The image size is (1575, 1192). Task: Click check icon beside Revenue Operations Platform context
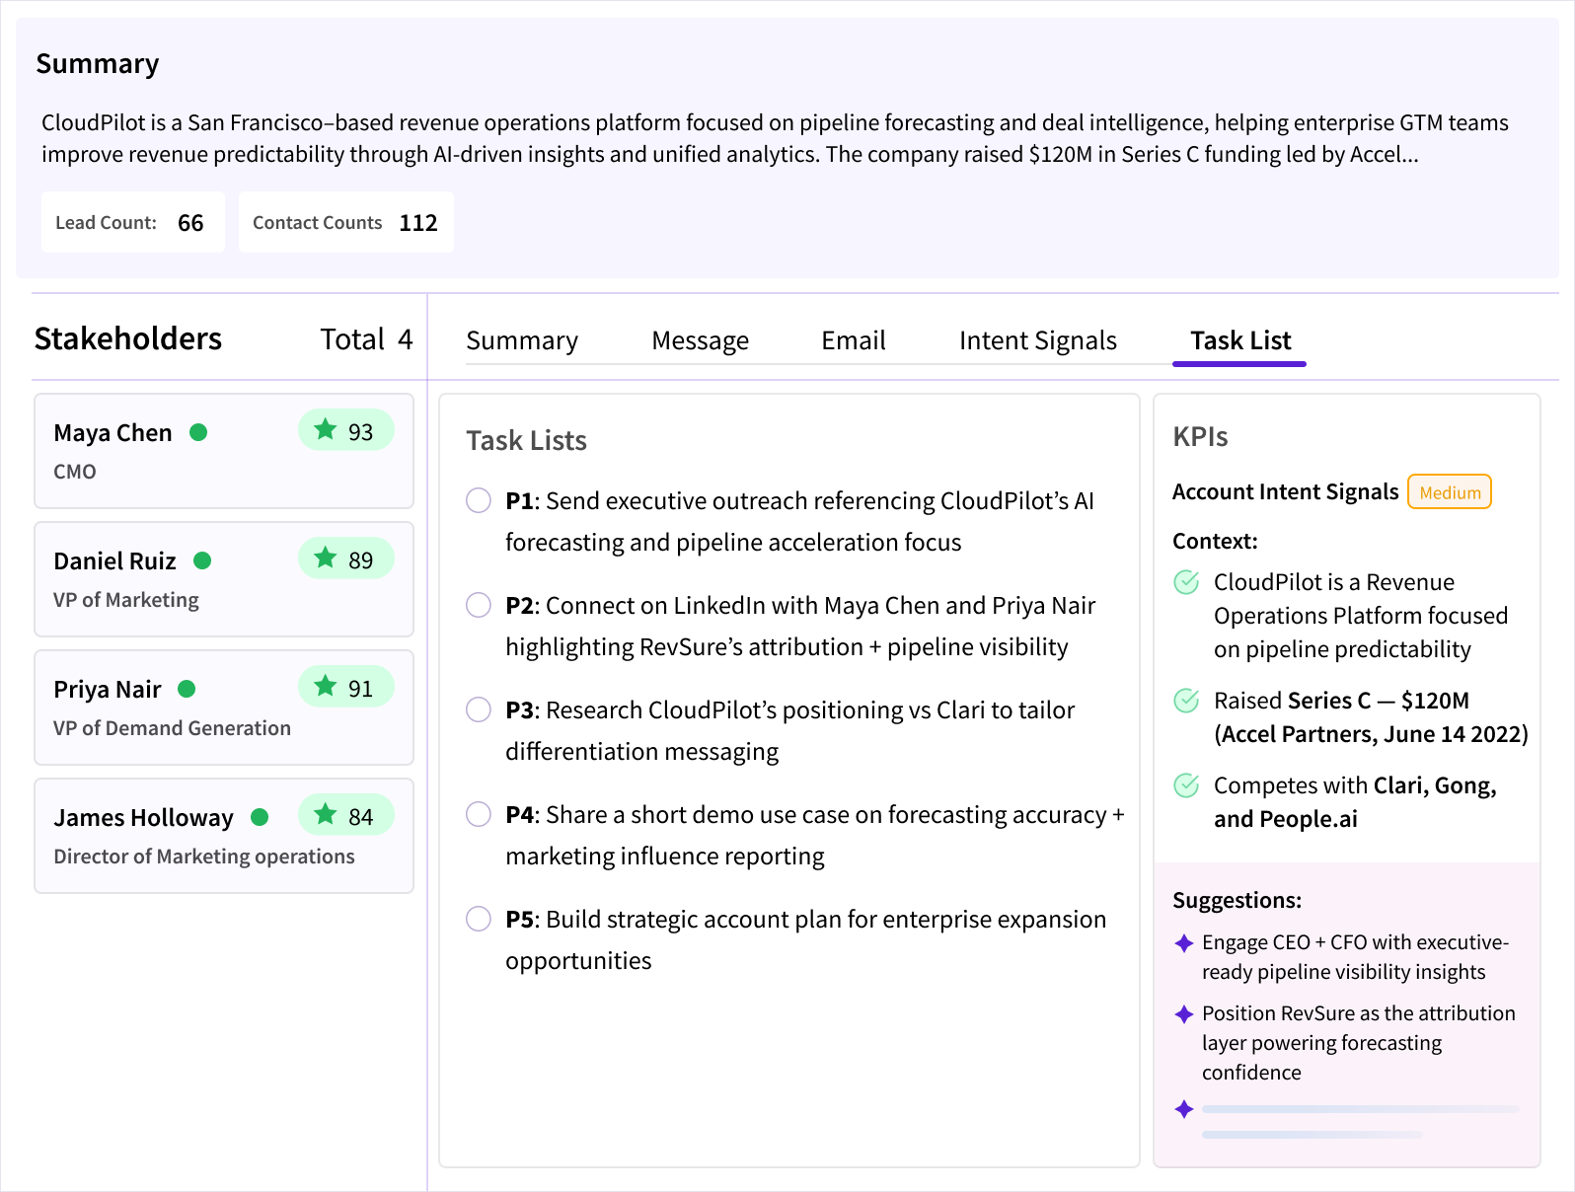click(1186, 582)
